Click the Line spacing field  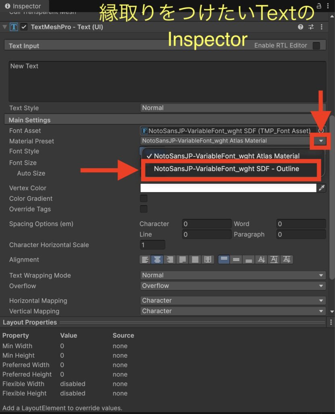click(206, 234)
